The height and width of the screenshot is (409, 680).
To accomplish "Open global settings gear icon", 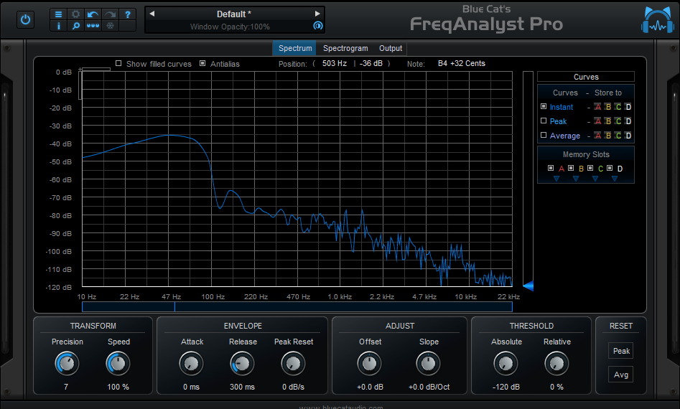I will [75, 14].
